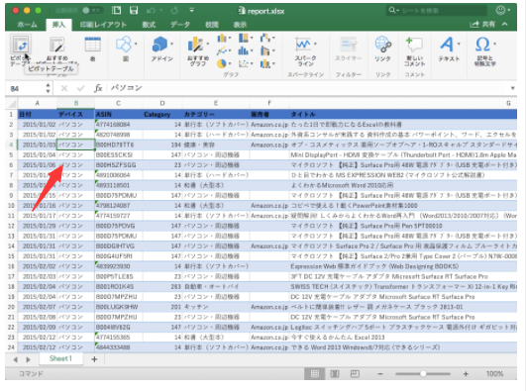This screenshot has width=526, height=391.
Task: Click the Redo arrow
Action: tap(174, 11)
